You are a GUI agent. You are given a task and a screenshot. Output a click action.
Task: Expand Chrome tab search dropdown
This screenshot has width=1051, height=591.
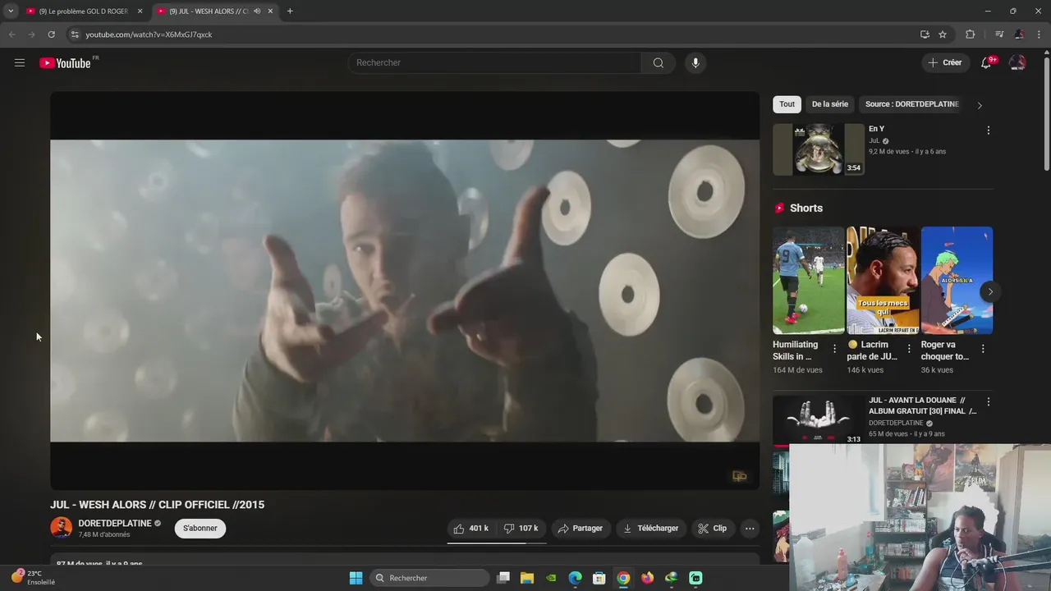coord(11,11)
